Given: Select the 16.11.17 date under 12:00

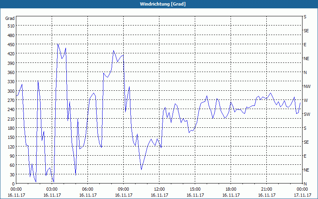Looking at the screenshot, I should tap(159, 195).
